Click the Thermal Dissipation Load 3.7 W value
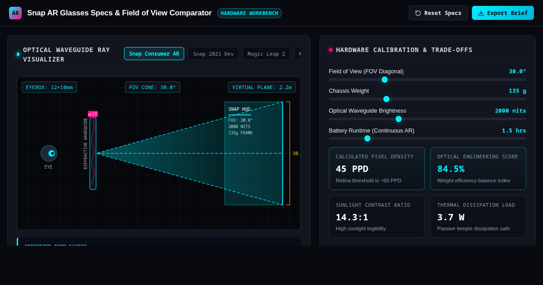This screenshot has height=285, width=543. (451, 217)
